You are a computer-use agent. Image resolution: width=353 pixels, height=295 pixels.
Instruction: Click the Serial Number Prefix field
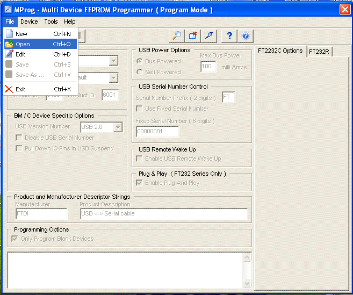click(x=228, y=97)
